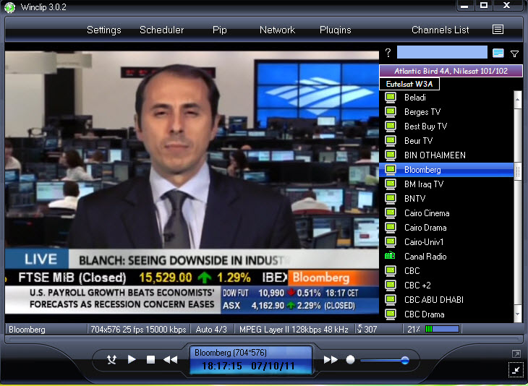Click the Auto 4/3 aspect ratio status entry

[211, 330]
